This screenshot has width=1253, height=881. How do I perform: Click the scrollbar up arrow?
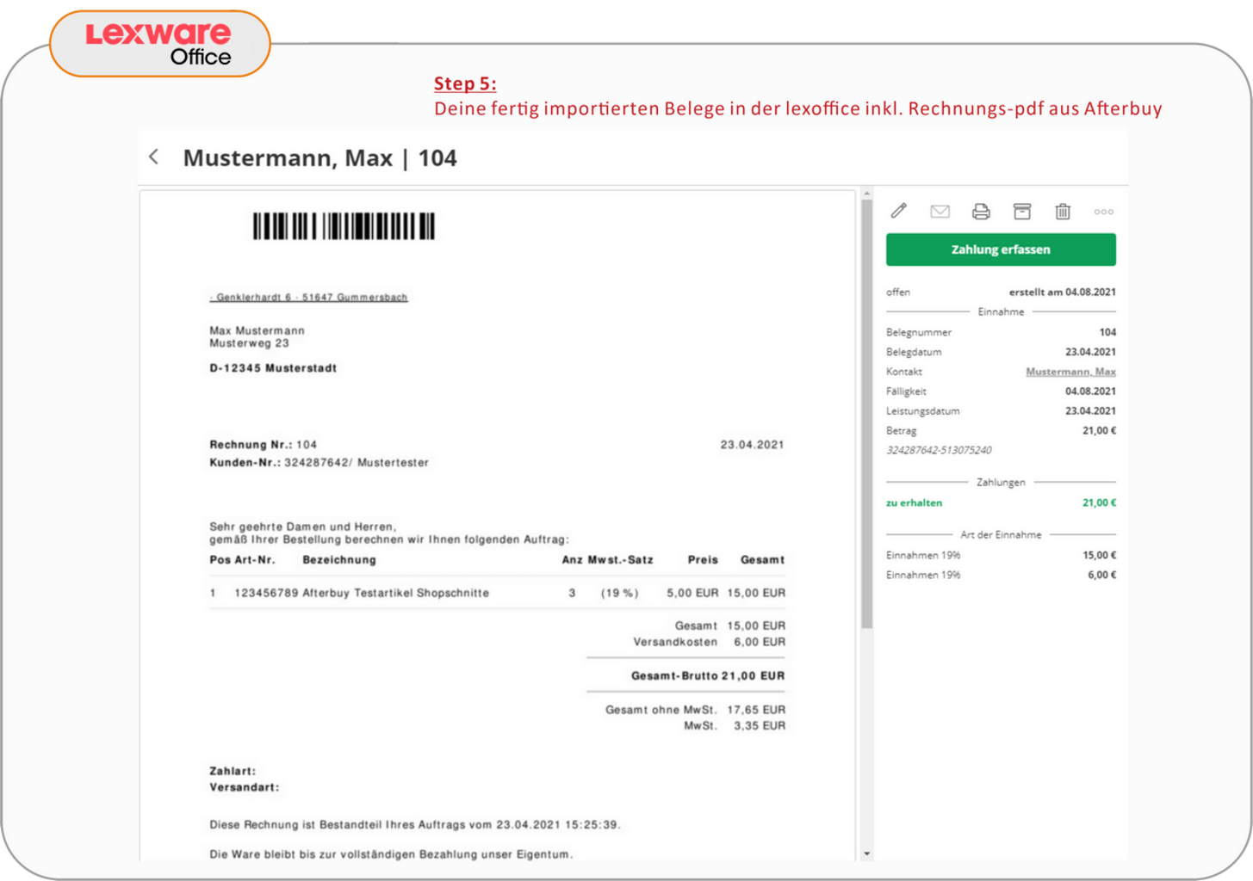click(x=866, y=194)
